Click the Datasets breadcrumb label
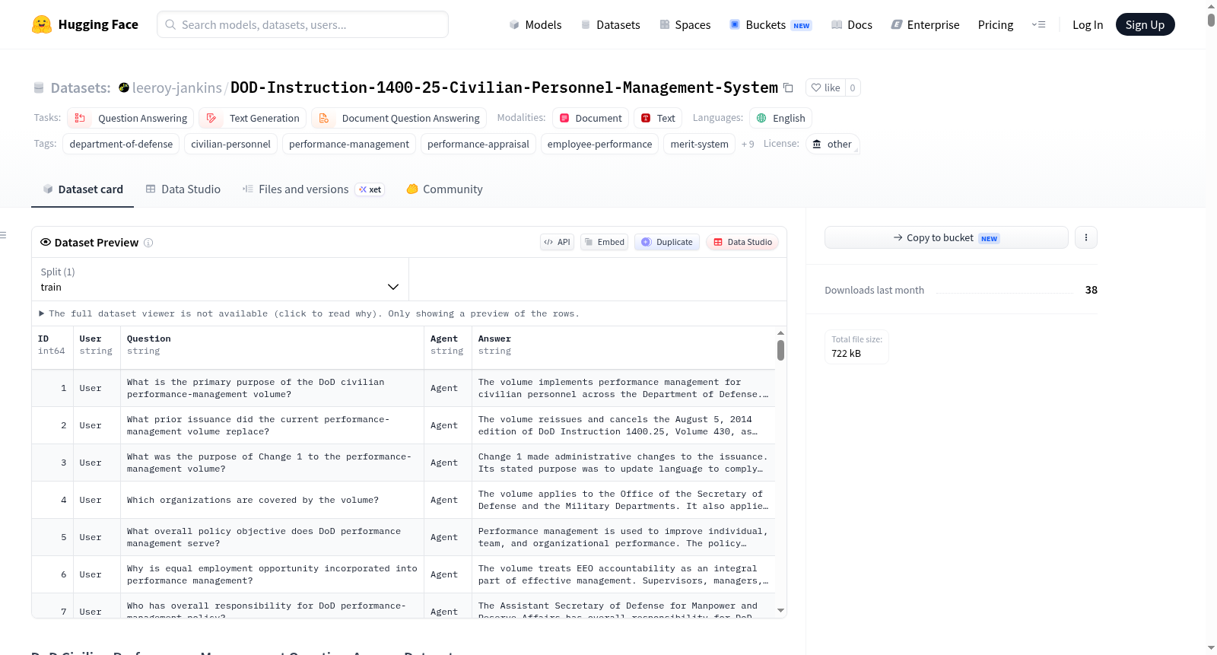1217x655 pixels. tap(81, 87)
